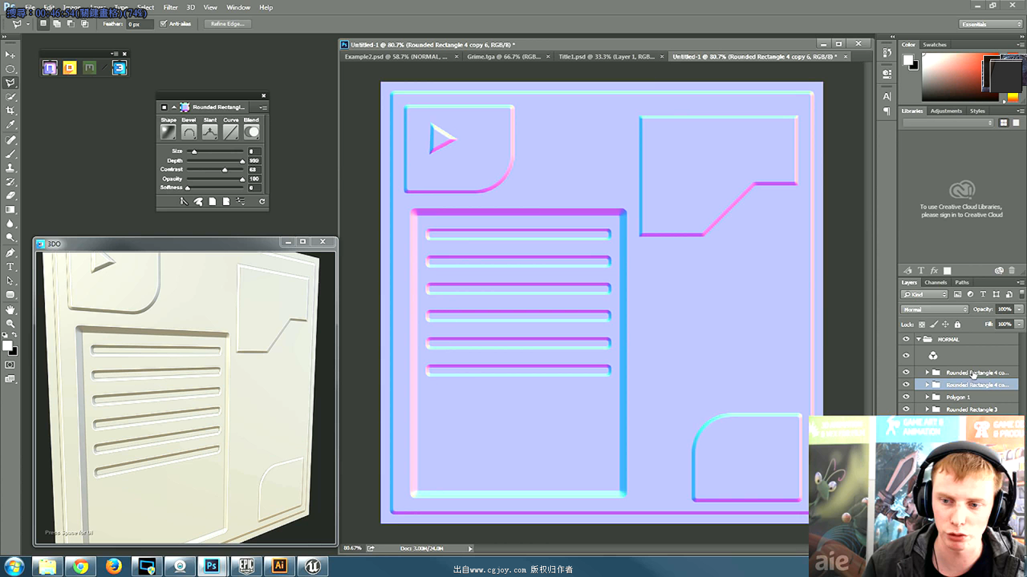Open the Adjustments panel tab
Screen dimensions: 1027x577
(x=946, y=111)
